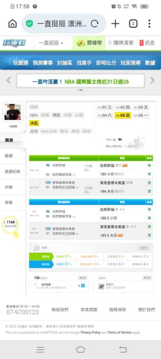The height and width of the screenshot is (359, 161).
Task: Select the 澳籃 league filter
Action: (34, 123)
